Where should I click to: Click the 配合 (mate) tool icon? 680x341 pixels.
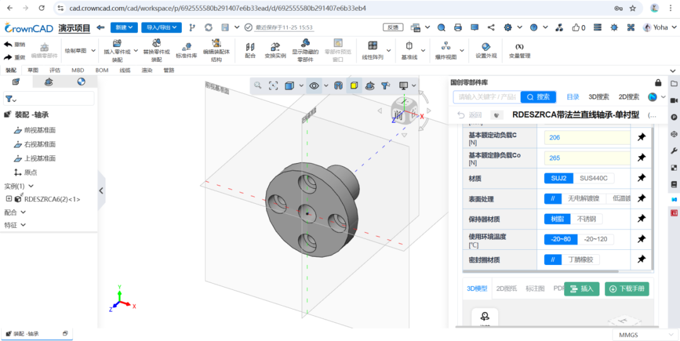click(250, 48)
